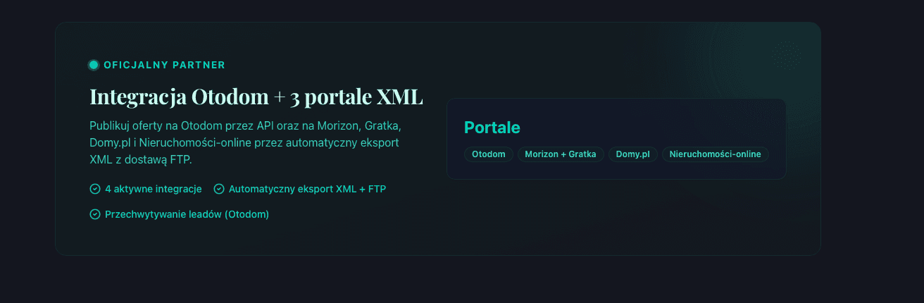The image size is (924, 303).
Task: Click the checkmark icon beside Przechwytywanie leadów
Action: [x=95, y=214]
